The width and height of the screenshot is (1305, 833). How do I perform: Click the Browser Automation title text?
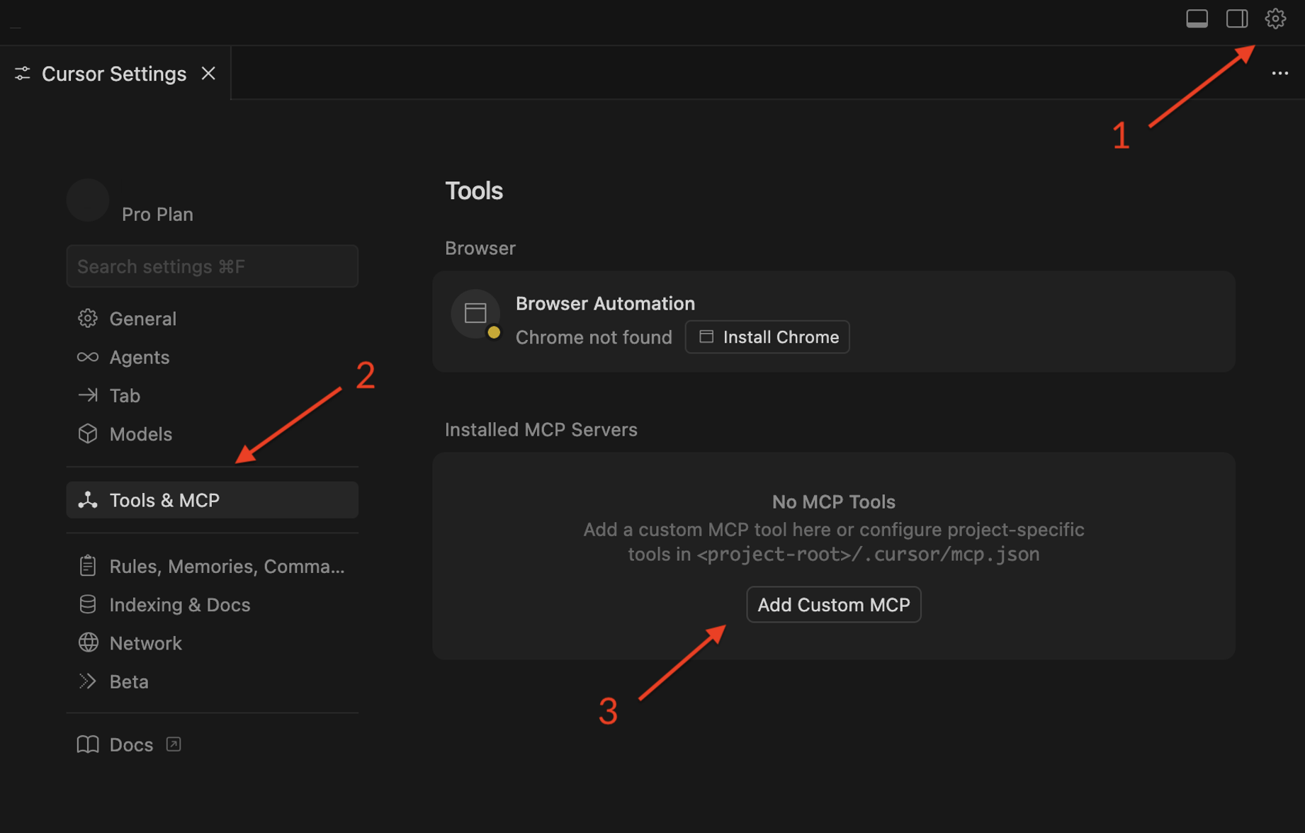click(x=605, y=303)
